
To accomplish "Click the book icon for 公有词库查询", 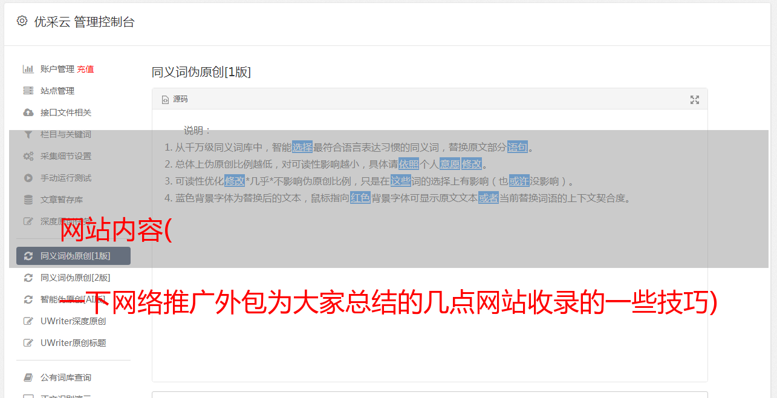I will tap(28, 377).
